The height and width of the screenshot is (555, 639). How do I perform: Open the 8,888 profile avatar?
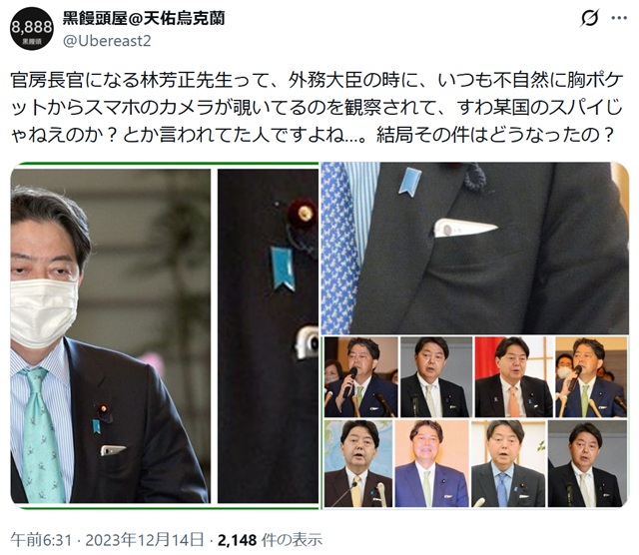coord(31,29)
